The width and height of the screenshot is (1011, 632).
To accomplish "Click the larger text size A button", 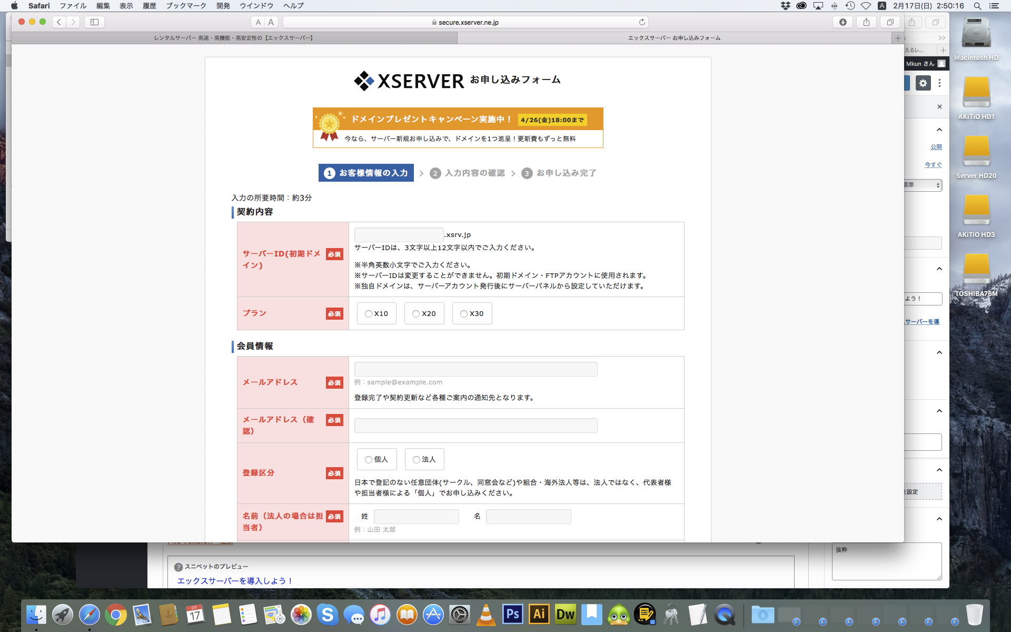I will coord(271,22).
